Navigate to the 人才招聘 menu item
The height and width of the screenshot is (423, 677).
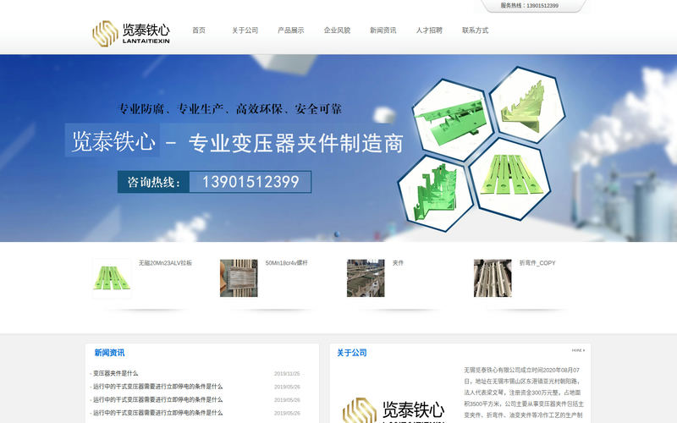[429, 30]
